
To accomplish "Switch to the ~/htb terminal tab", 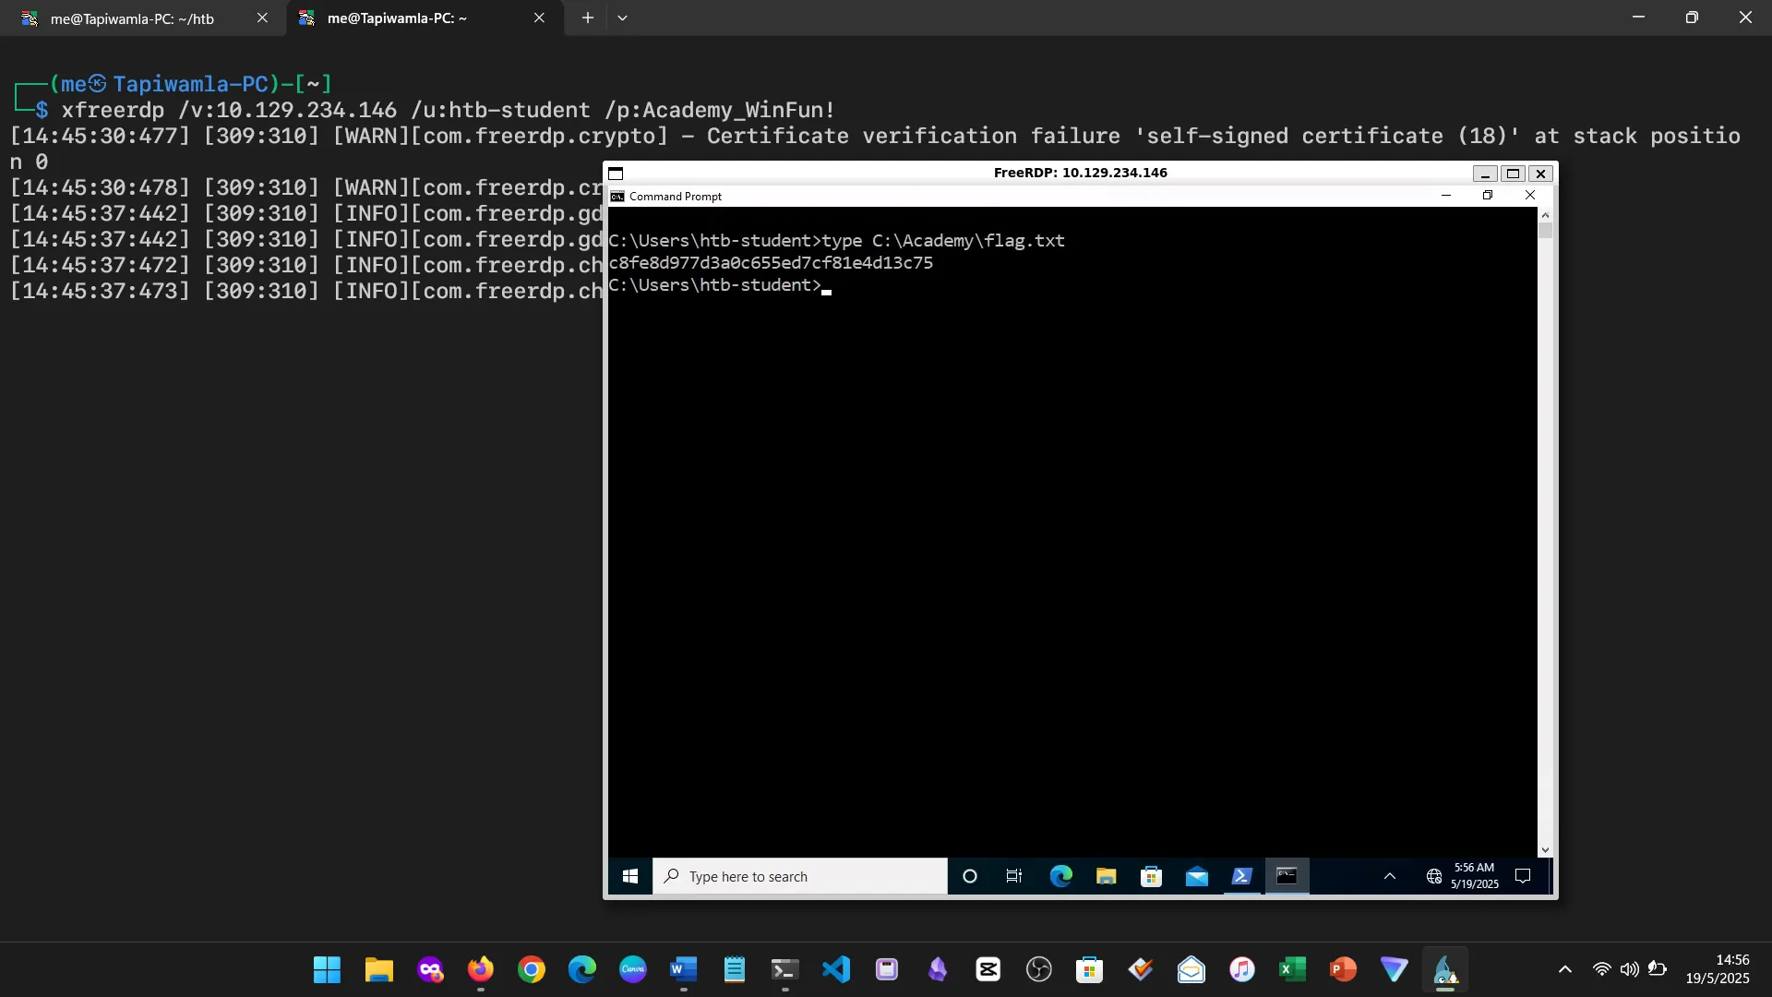I will [x=132, y=18].
